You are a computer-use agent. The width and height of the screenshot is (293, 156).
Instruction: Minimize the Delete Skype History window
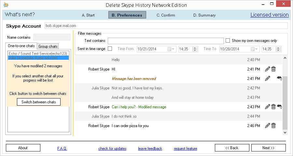tap(263, 4)
